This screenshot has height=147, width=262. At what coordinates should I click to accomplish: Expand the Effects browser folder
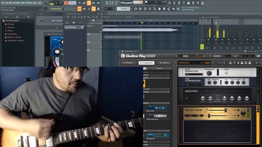coord(10,31)
